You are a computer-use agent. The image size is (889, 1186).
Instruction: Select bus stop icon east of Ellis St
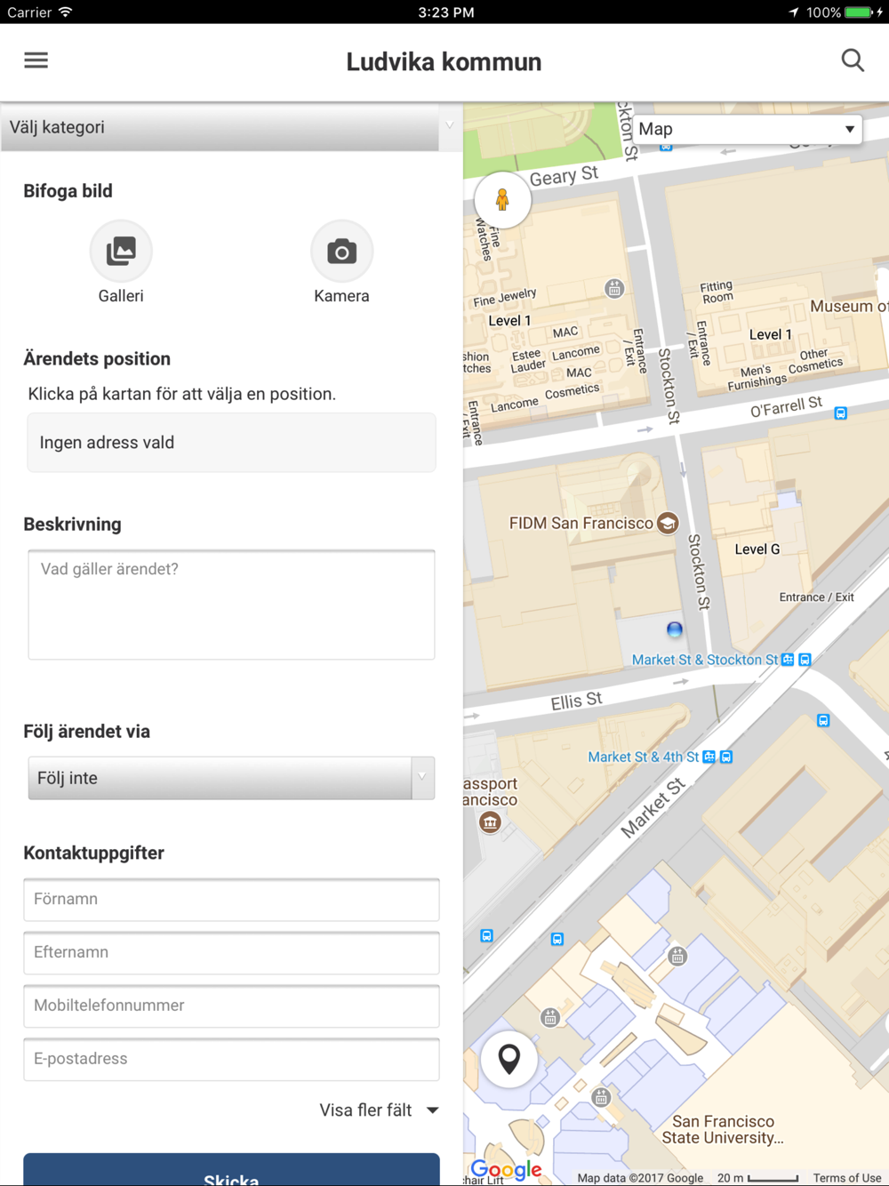823,720
